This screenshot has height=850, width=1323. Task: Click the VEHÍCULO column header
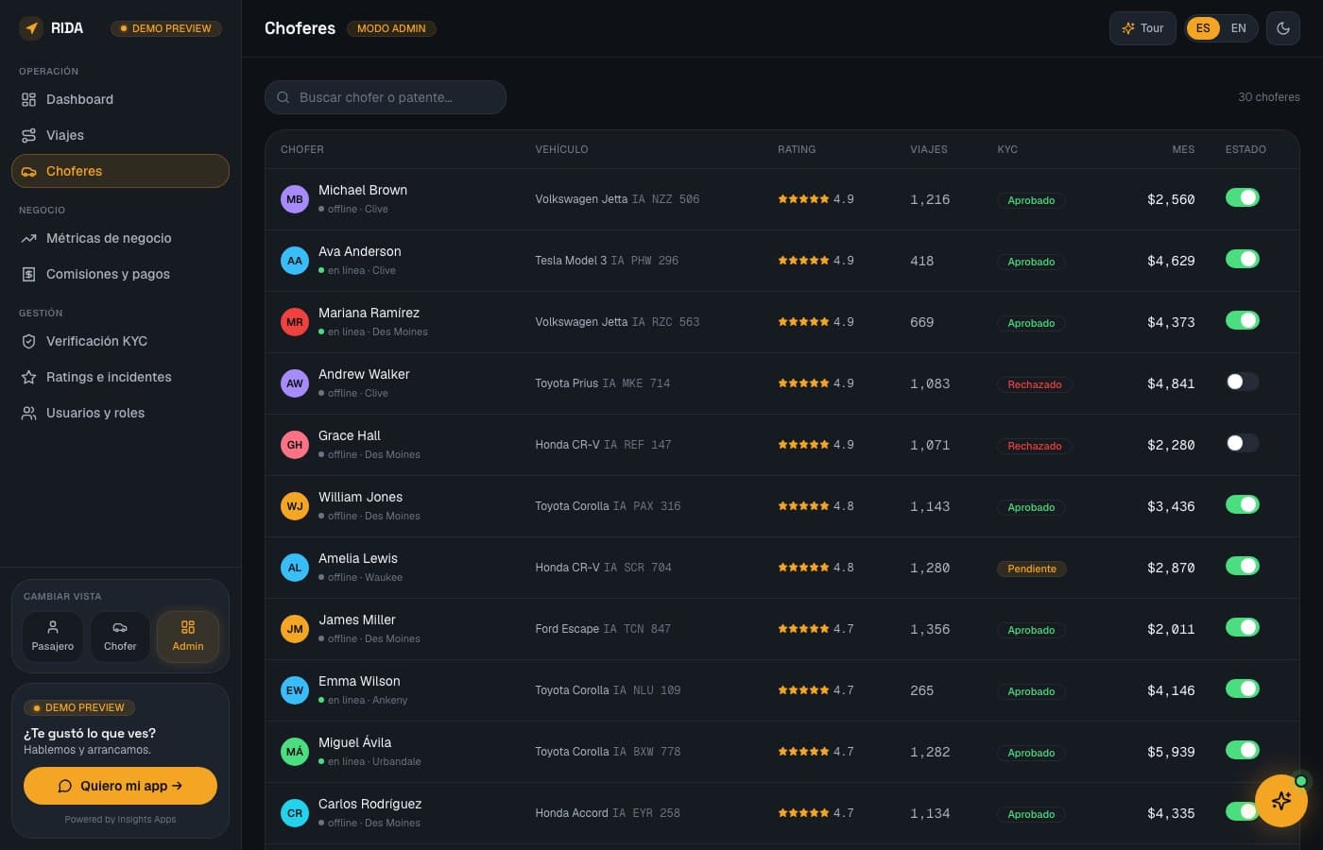[x=561, y=149]
